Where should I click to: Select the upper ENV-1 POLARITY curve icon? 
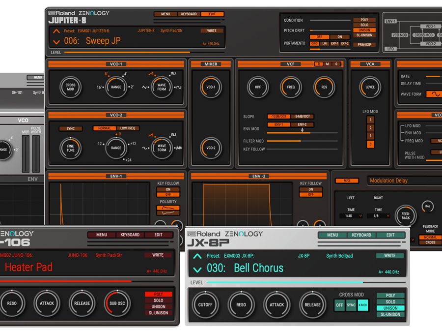coord(168,208)
